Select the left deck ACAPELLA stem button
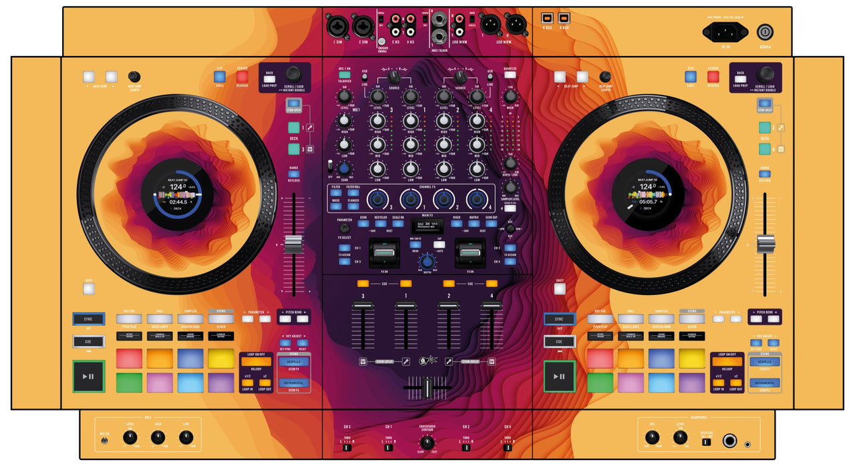The height and width of the screenshot is (466, 855). tap(293, 361)
